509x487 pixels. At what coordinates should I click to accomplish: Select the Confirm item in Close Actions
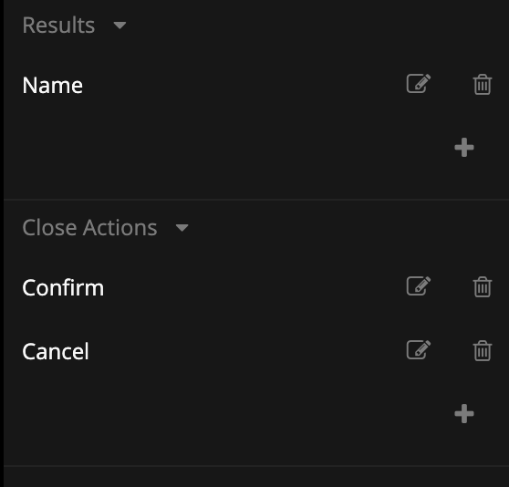(63, 288)
